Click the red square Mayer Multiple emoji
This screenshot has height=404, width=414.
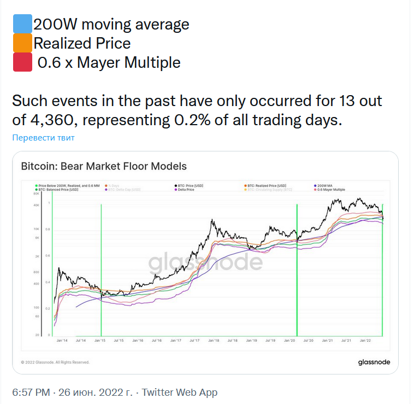pyautogui.click(x=22, y=62)
